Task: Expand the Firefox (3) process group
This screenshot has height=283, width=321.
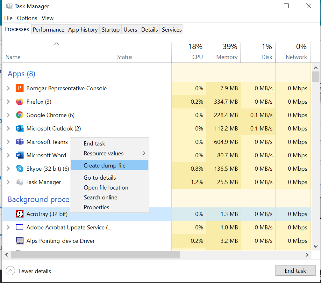Action: point(8,102)
